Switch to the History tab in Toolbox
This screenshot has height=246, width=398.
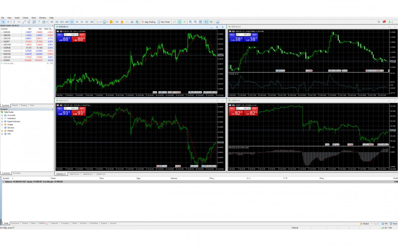25,223
